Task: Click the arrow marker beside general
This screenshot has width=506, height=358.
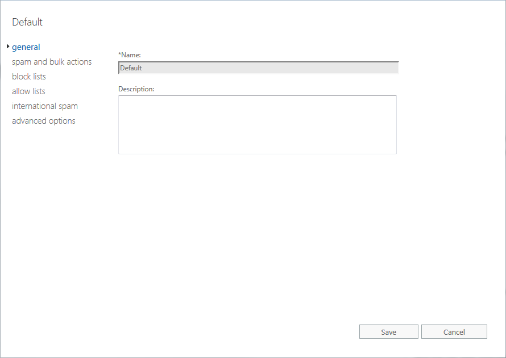Action: coord(8,47)
